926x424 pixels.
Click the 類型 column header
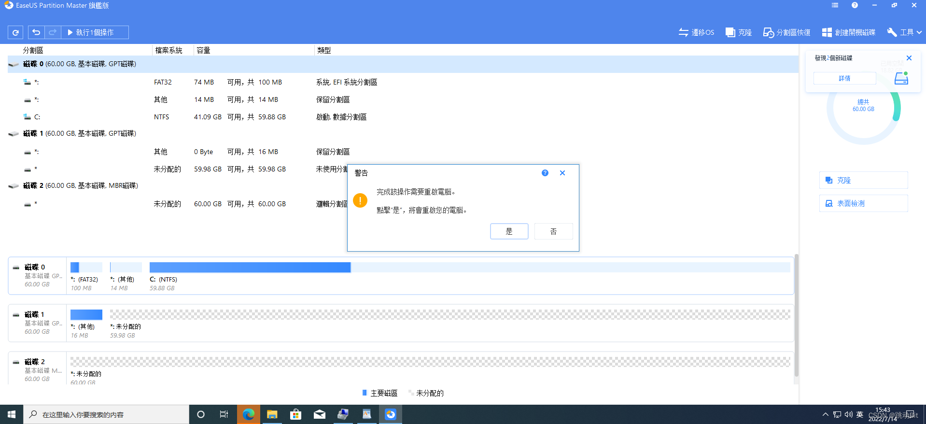tap(324, 50)
